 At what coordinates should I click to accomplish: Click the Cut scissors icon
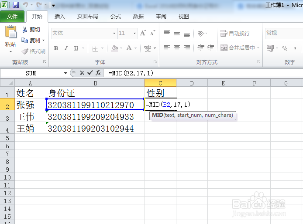(24, 30)
